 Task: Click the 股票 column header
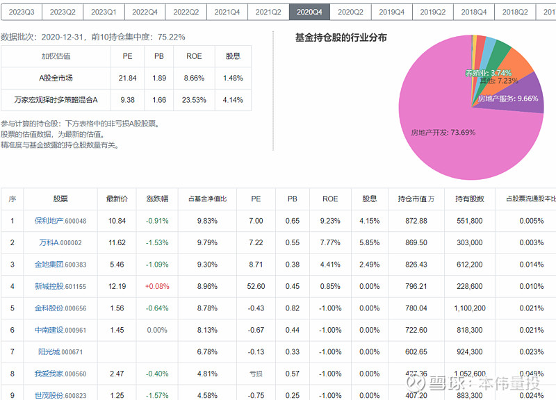pos(60,199)
